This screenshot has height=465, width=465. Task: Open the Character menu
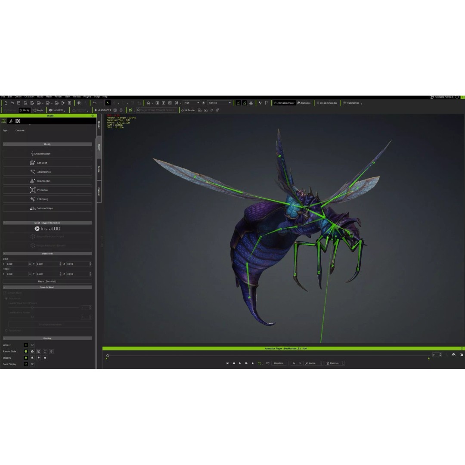coord(29,97)
